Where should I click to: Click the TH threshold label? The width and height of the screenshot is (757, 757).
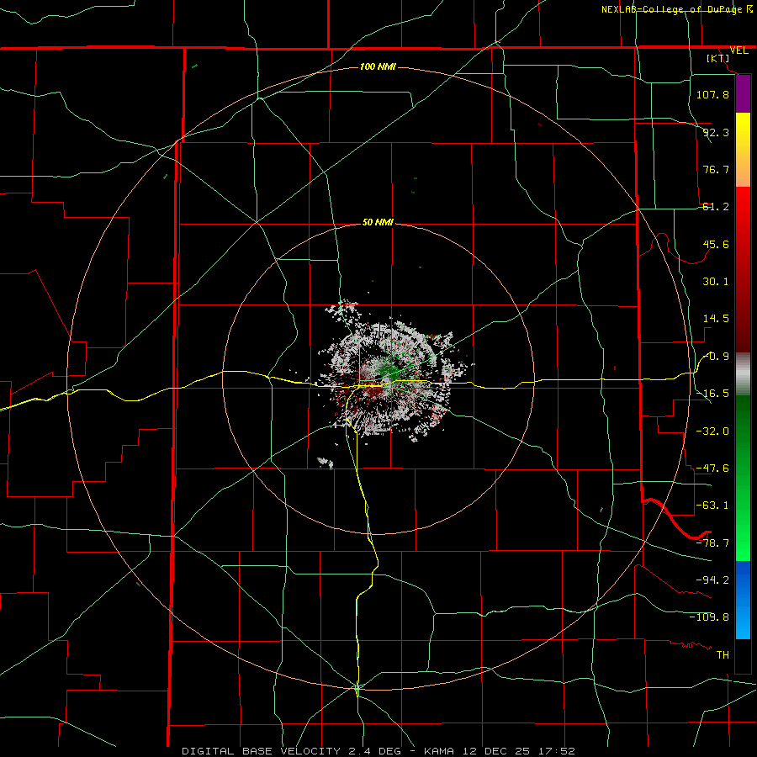coord(723,654)
